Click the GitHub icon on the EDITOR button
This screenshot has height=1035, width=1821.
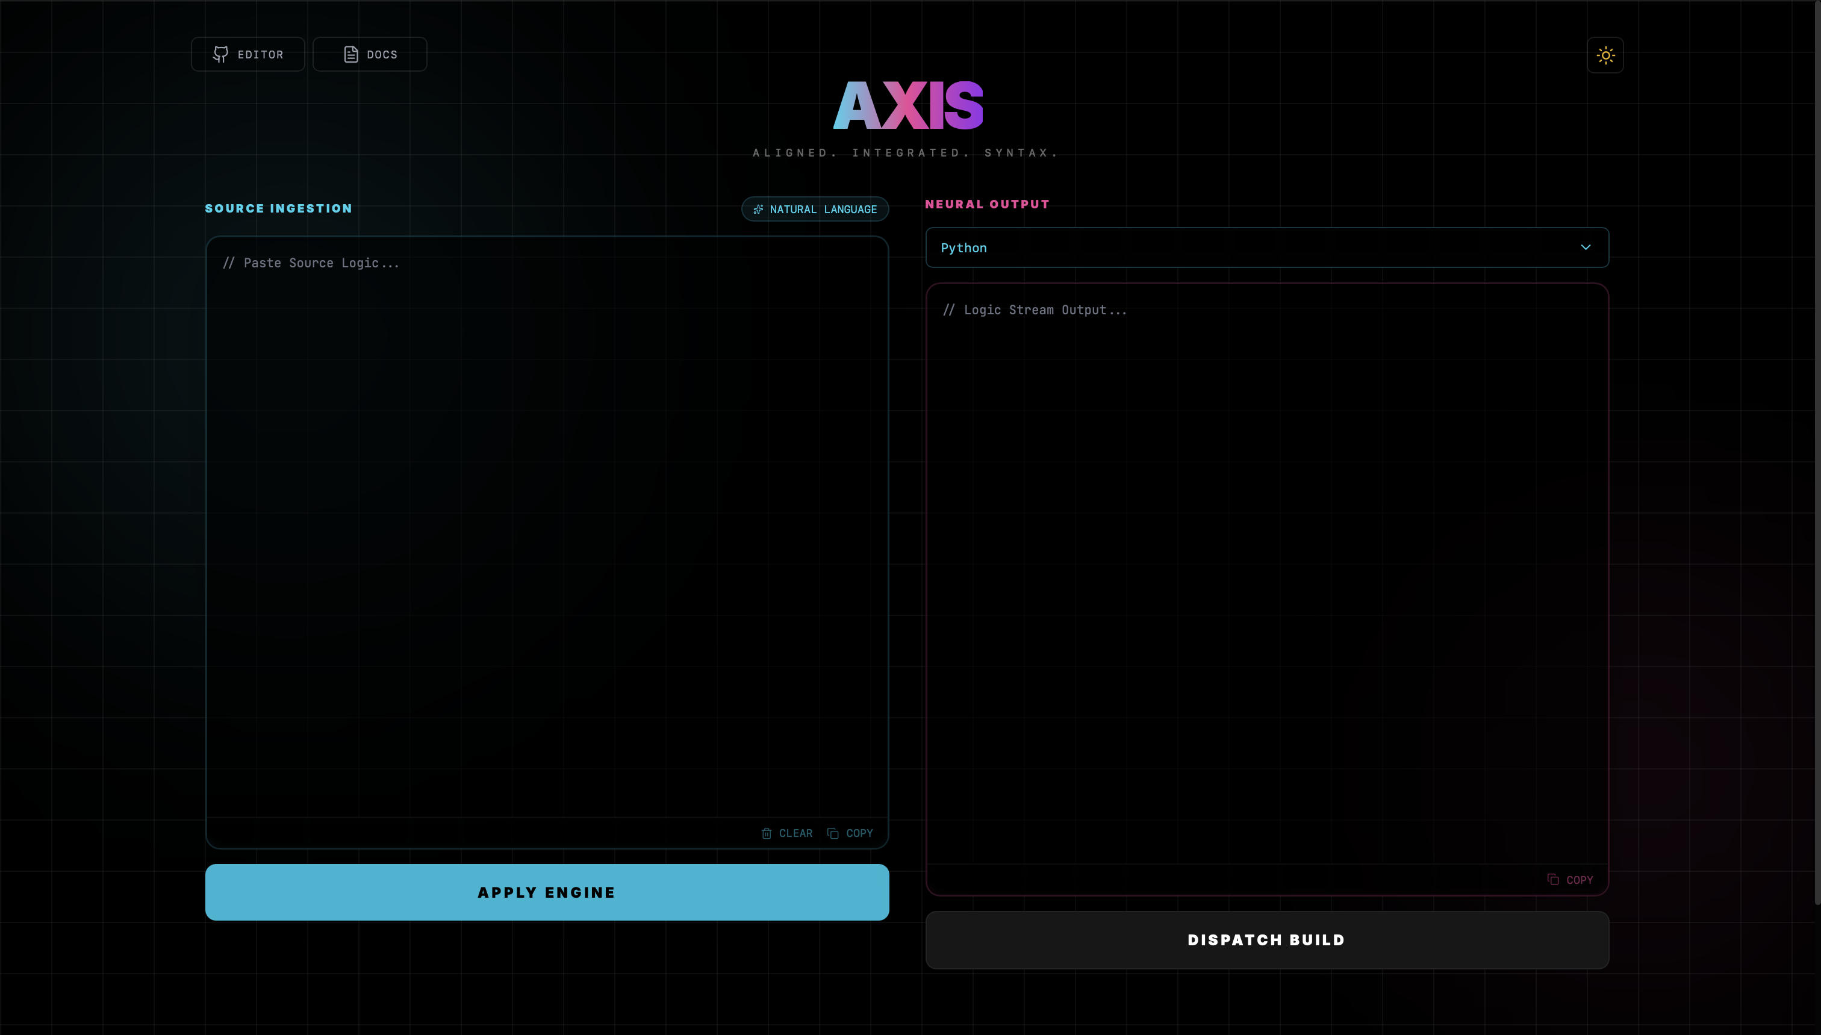click(x=221, y=54)
